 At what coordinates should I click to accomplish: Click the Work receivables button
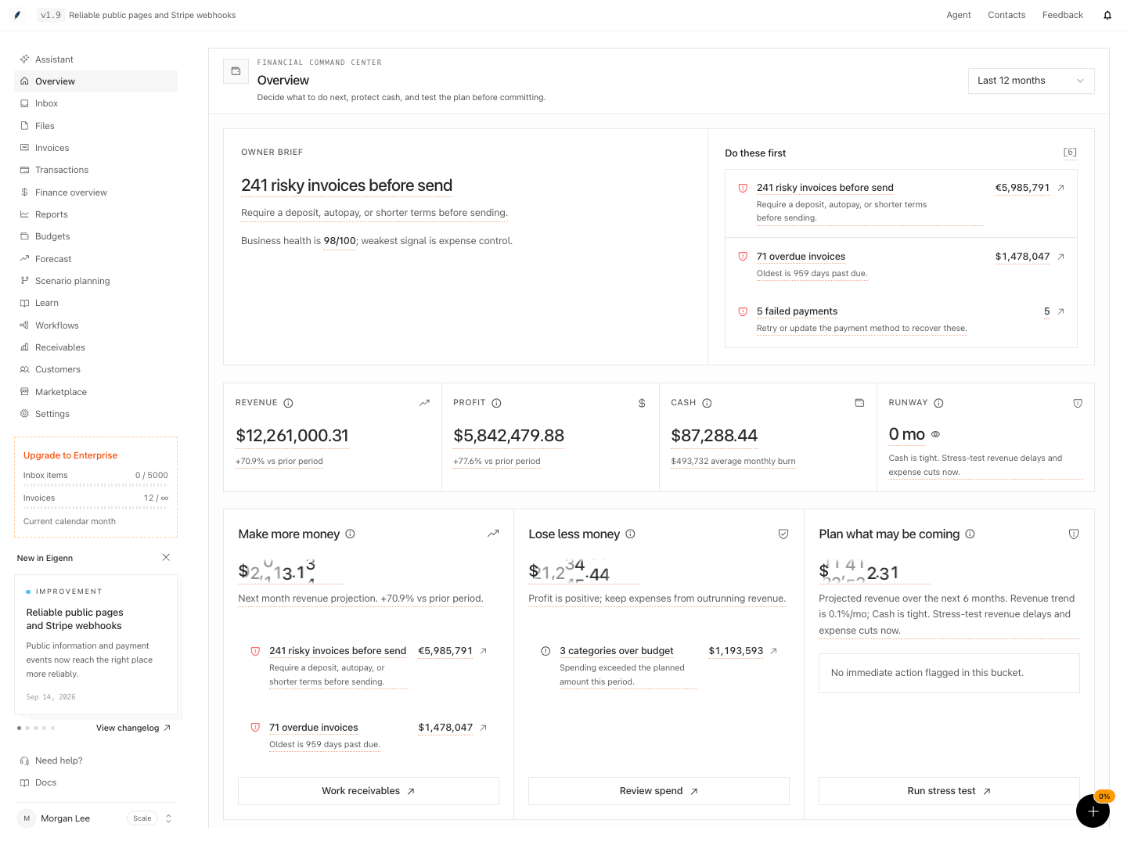(369, 791)
